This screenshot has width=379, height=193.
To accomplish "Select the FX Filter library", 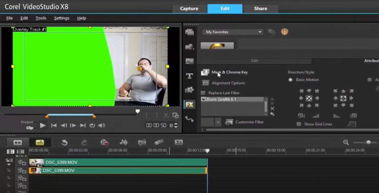I will pos(189,105).
